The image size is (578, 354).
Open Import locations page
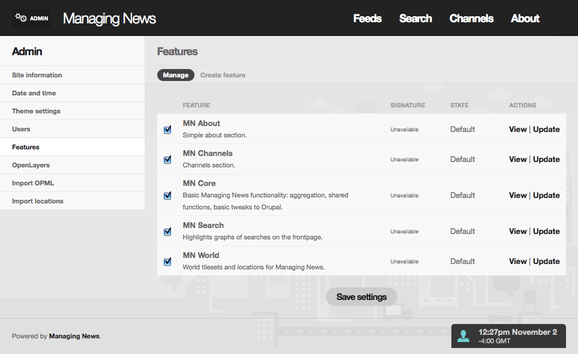pyautogui.click(x=72, y=201)
